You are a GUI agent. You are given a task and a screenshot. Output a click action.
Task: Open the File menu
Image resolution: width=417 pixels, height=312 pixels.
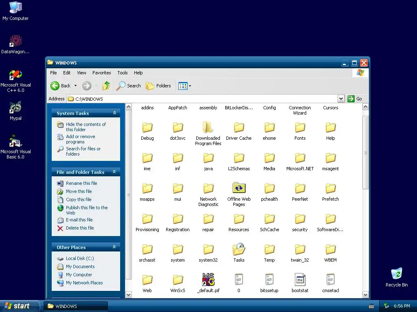53,73
